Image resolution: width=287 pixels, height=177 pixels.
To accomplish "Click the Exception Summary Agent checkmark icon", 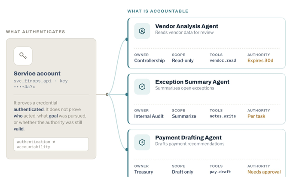I will pos(142,87).
